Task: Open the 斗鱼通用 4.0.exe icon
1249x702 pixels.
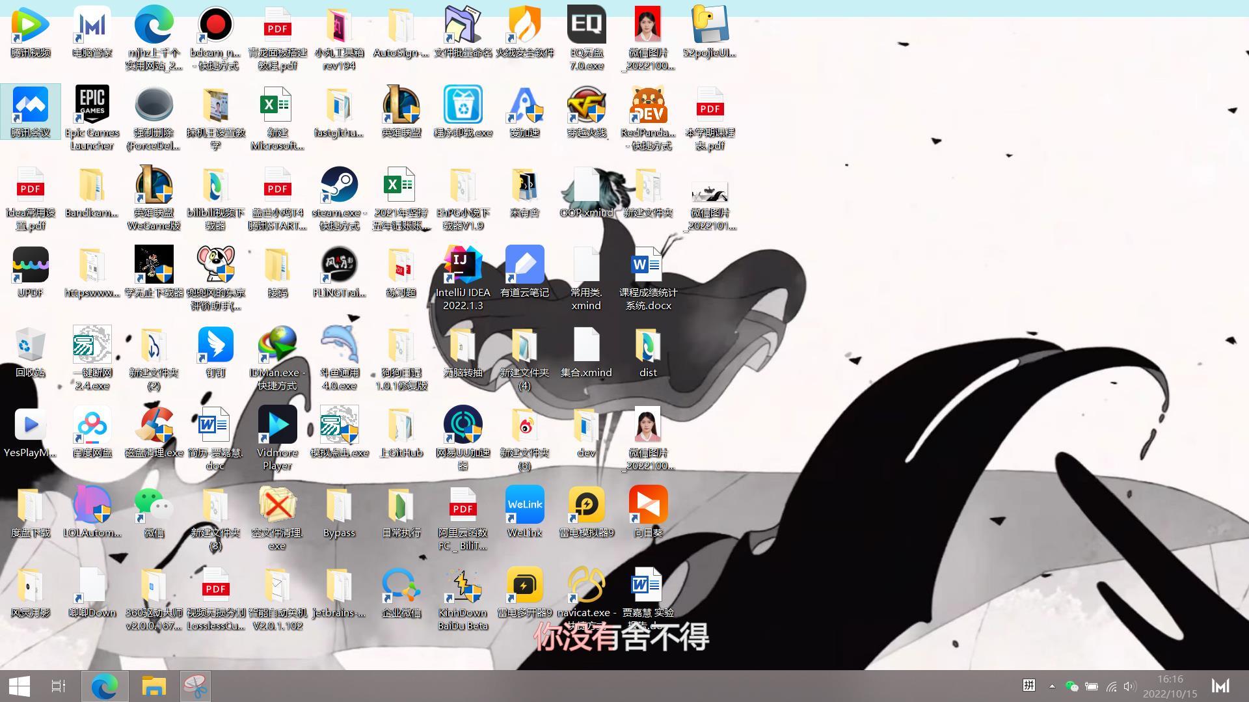Action: 339,358
